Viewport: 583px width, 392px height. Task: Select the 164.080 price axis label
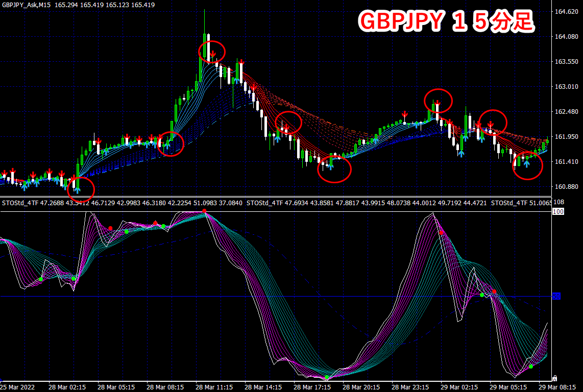point(566,36)
